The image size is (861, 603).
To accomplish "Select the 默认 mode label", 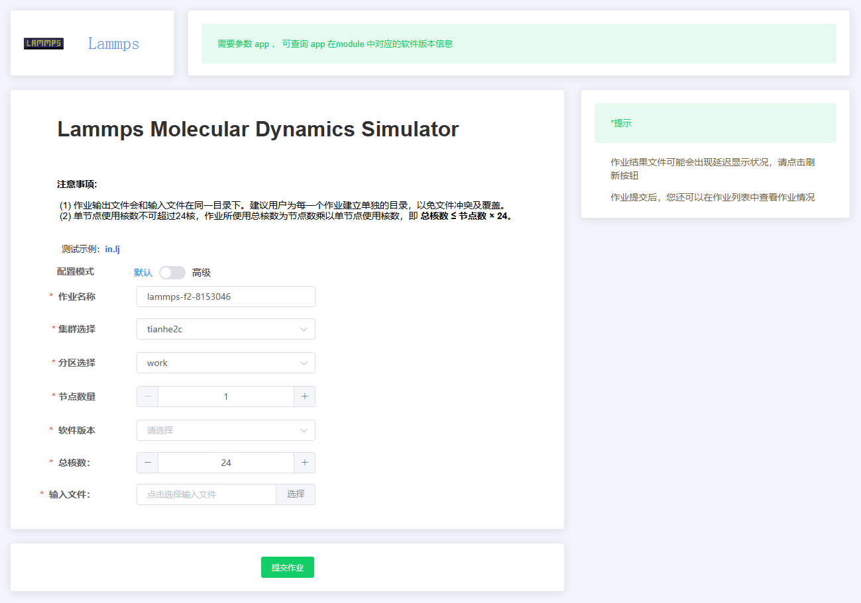I will [x=143, y=273].
